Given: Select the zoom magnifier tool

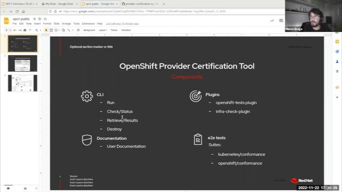Looking at the screenshot, I should coord(37,30).
